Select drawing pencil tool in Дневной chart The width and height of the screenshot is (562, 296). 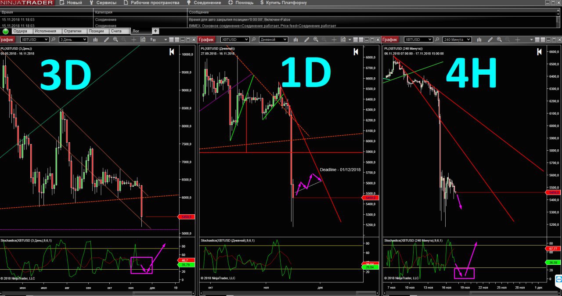(306, 40)
